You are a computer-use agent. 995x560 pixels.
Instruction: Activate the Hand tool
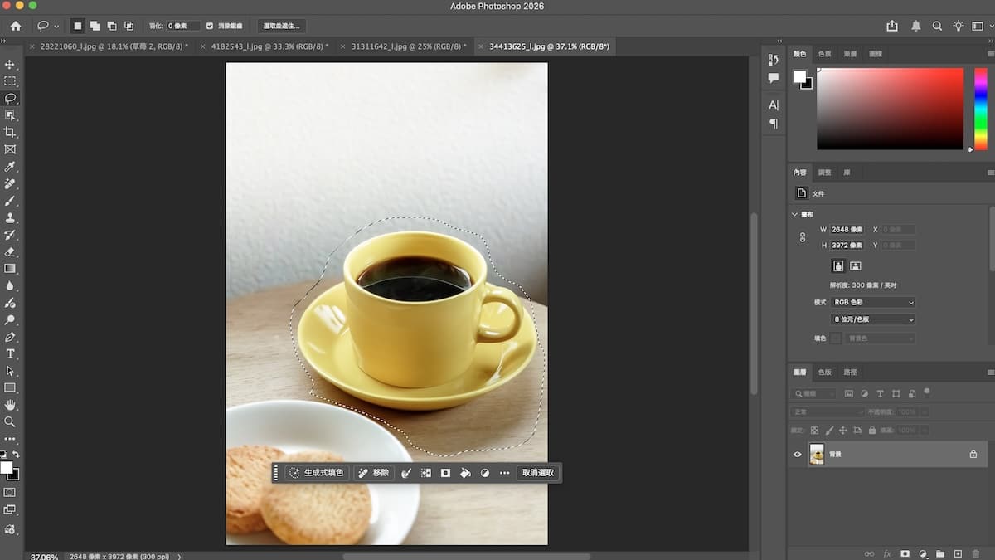tap(10, 405)
